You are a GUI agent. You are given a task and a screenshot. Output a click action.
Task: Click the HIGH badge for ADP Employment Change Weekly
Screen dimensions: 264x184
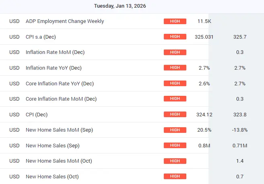(x=175, y=21)
